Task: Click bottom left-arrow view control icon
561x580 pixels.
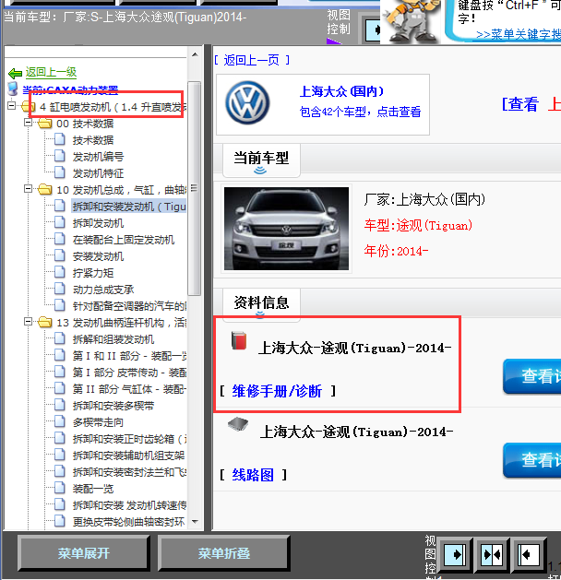Action: pyautogui.click(x=528, y=554)
